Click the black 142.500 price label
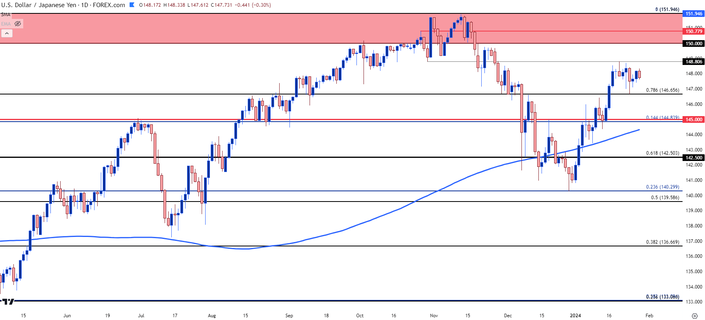Image resolution: width=705 pixels, height=320 pixels. (x=694, y=157)
